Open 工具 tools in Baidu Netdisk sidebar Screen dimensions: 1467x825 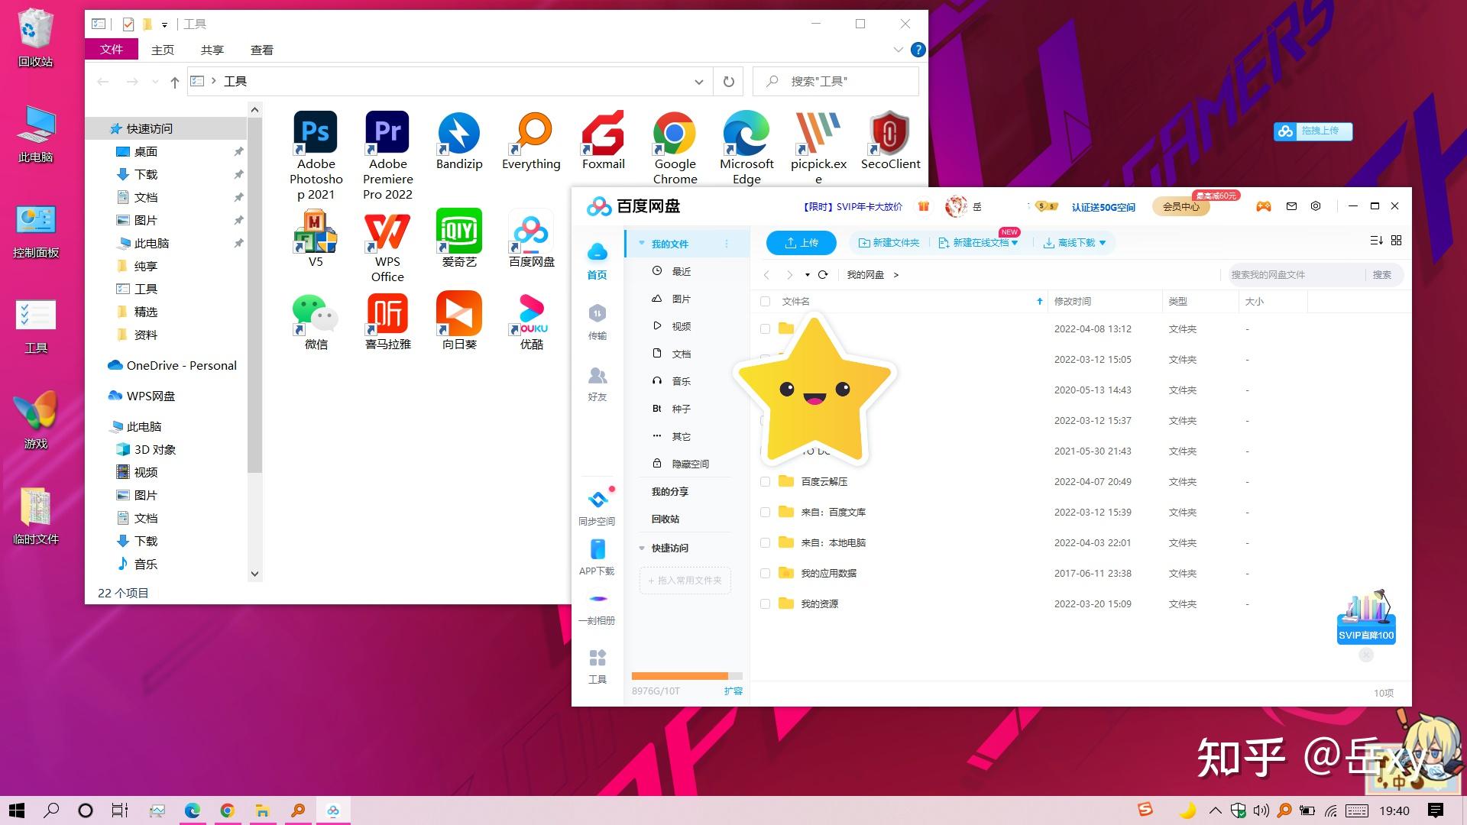tap(597, 666)
